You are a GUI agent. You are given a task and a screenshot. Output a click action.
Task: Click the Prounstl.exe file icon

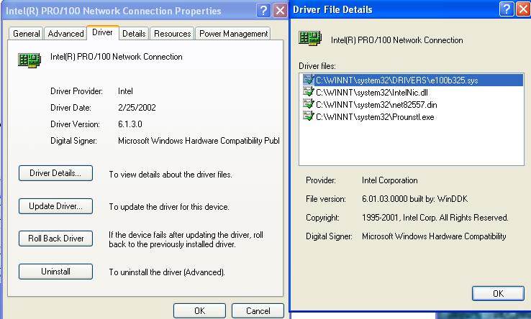(309, 116)
